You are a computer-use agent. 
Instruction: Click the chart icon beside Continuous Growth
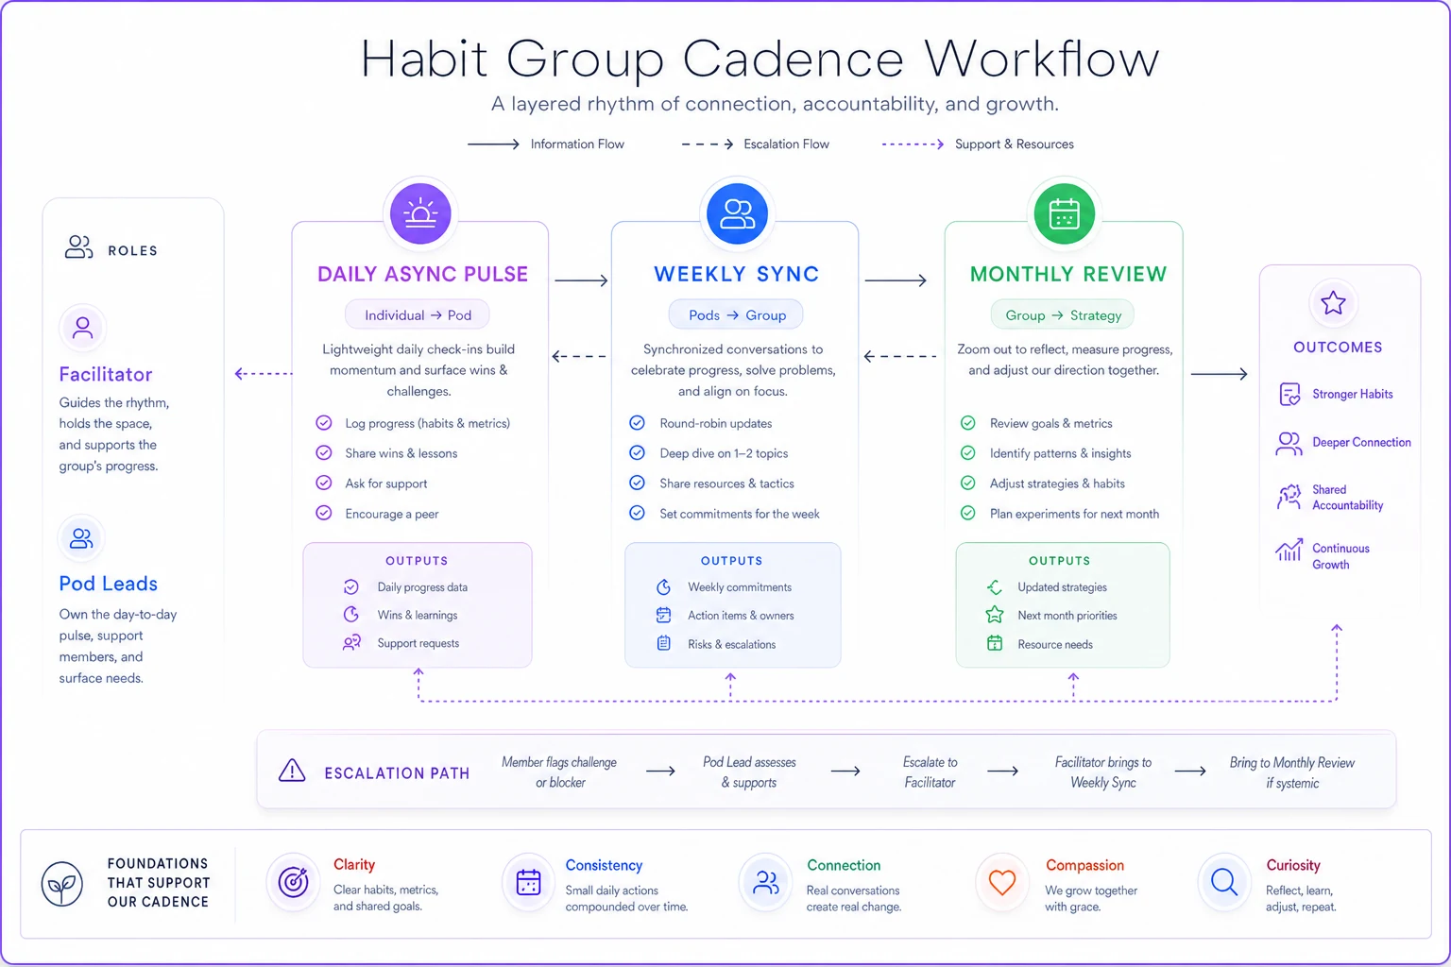click(x=1289, y=550)
